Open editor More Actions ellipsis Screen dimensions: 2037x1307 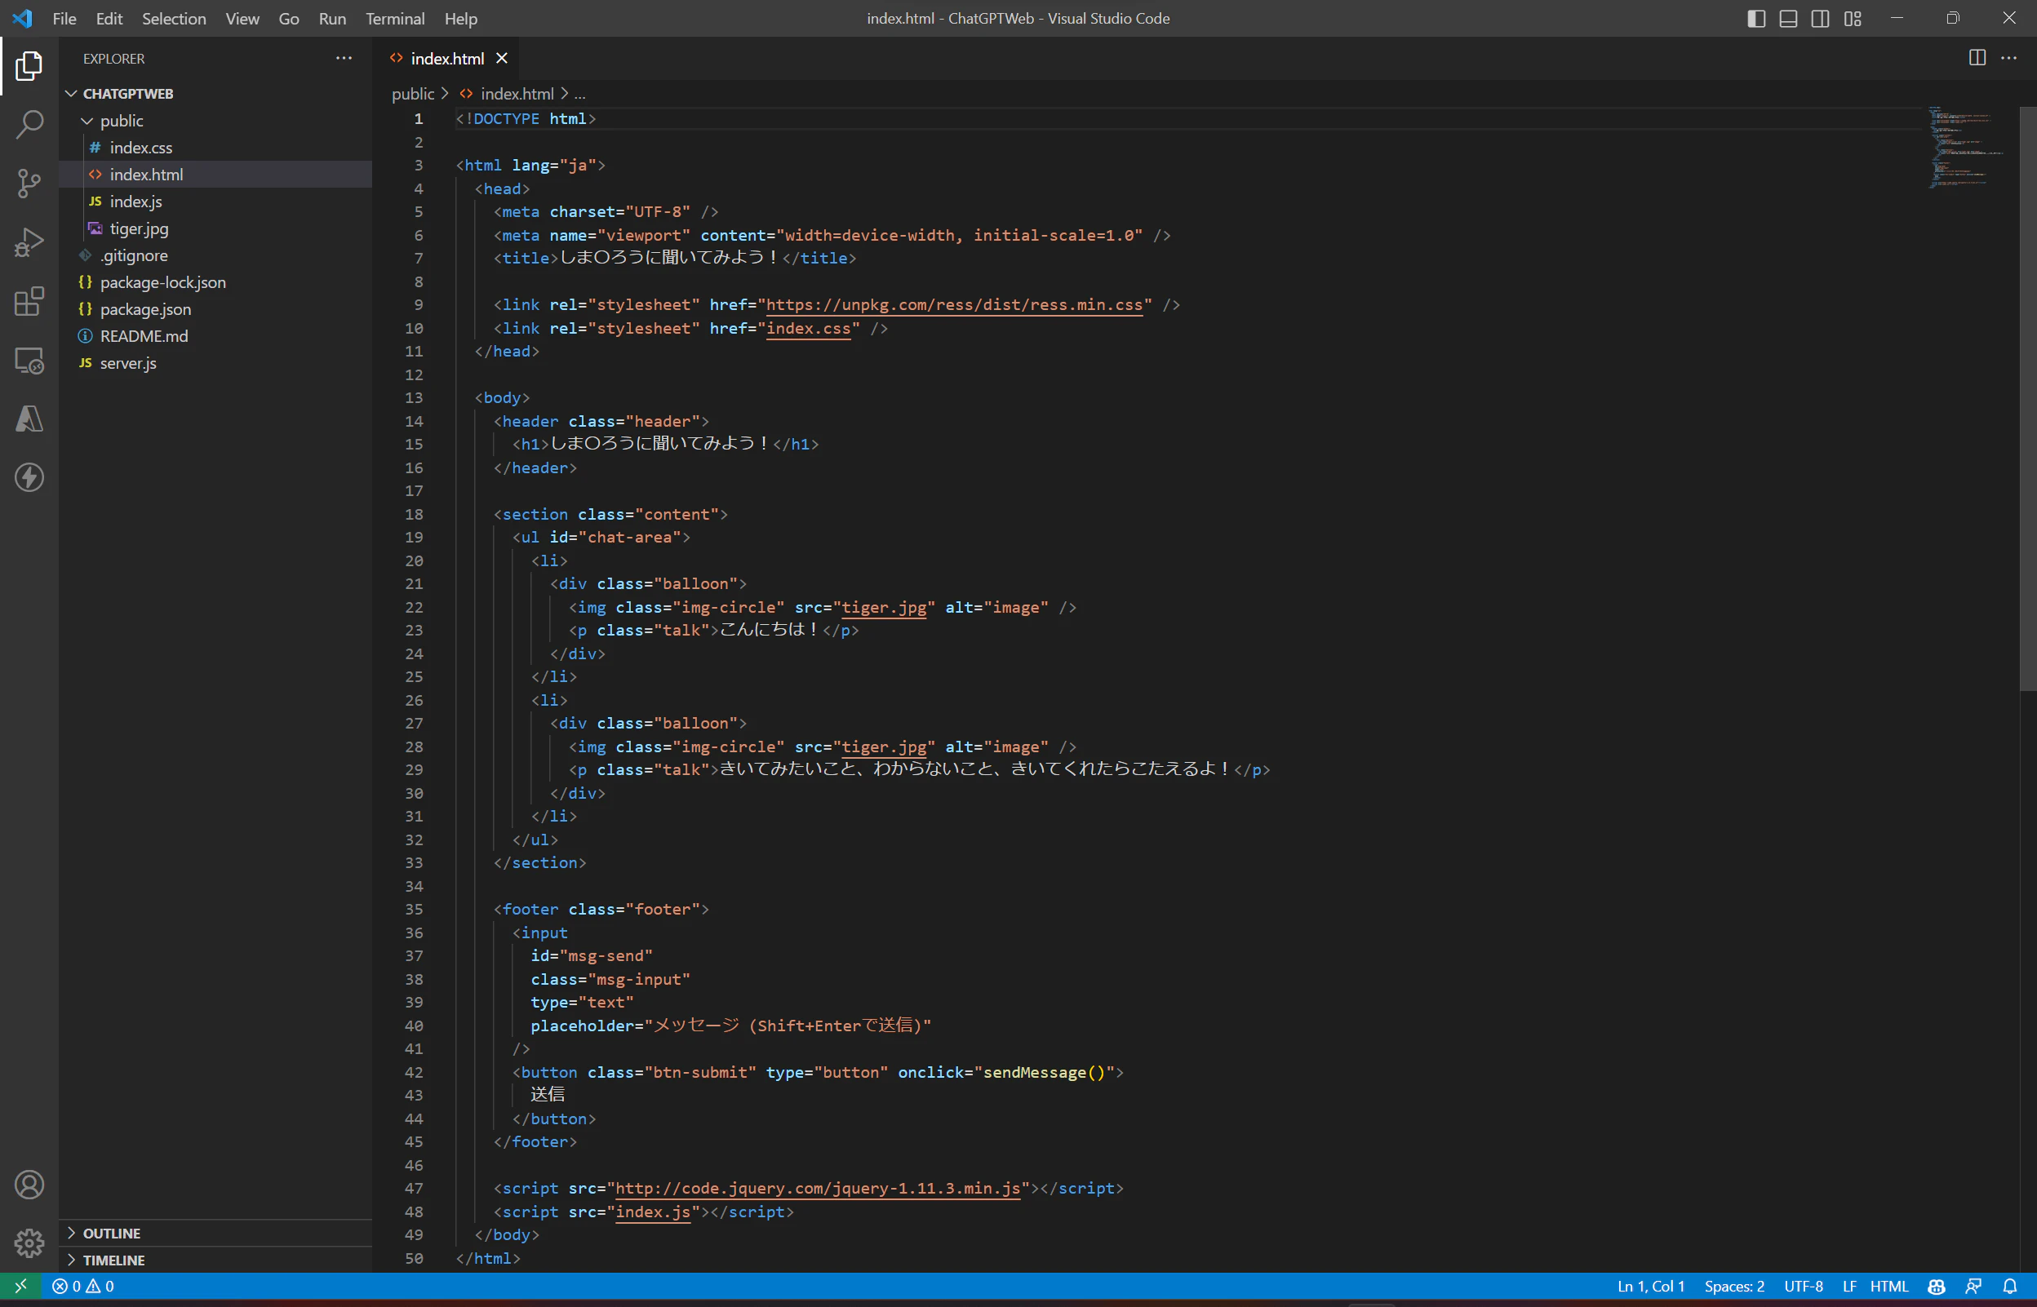click(2009, 58)
